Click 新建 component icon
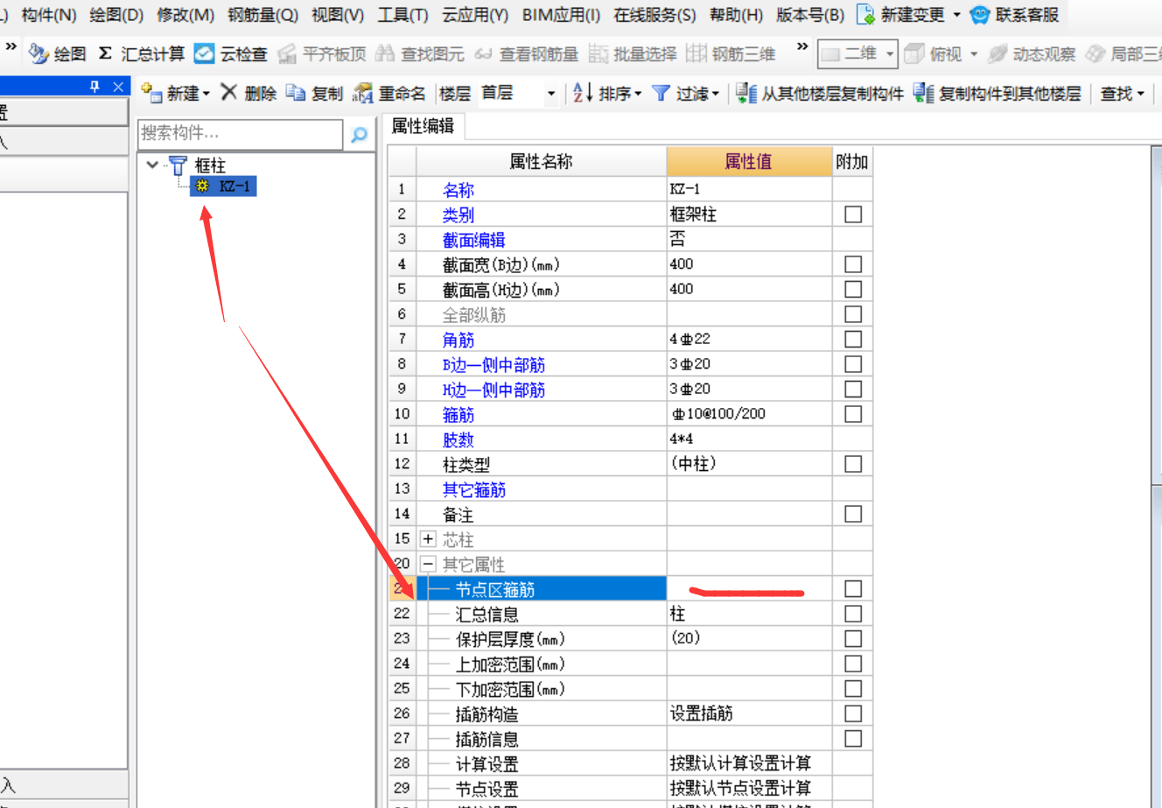The image size is (1162, 808). point(151,93)
